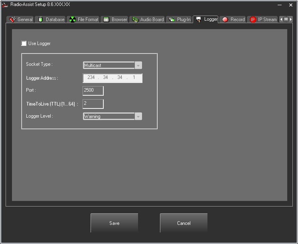The image size is (298, 244).
Task: Click the Plug-In tab icon
Action: [x=172, y=20]
